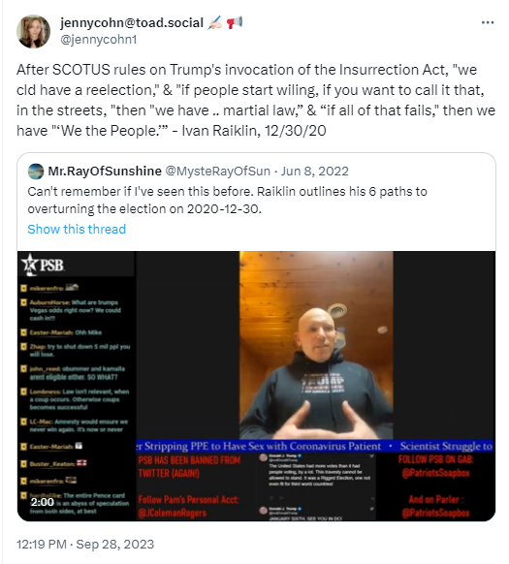This screenshot has height=564, width=509.
Task: Click the Follow PSB on Gab overlay text
Action: [x=436, y=466]
